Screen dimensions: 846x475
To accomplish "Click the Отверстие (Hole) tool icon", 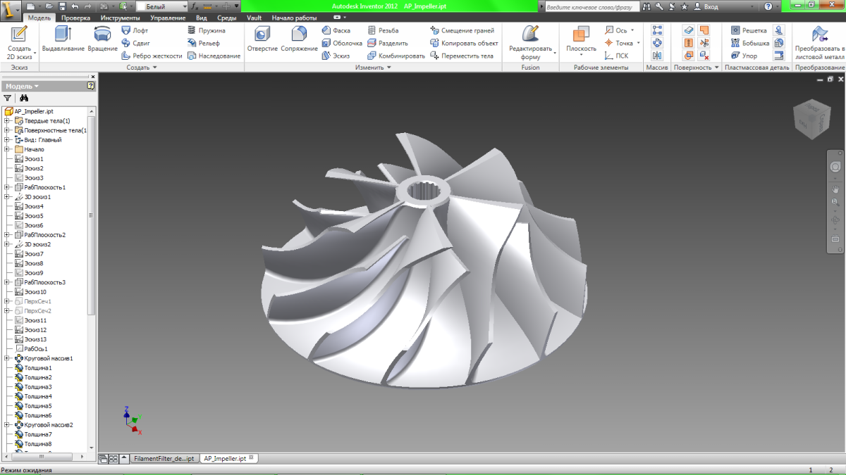I will point(262,34).
